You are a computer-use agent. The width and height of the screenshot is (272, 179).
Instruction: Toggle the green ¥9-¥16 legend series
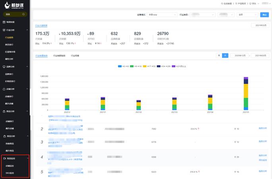click(136, 66)
